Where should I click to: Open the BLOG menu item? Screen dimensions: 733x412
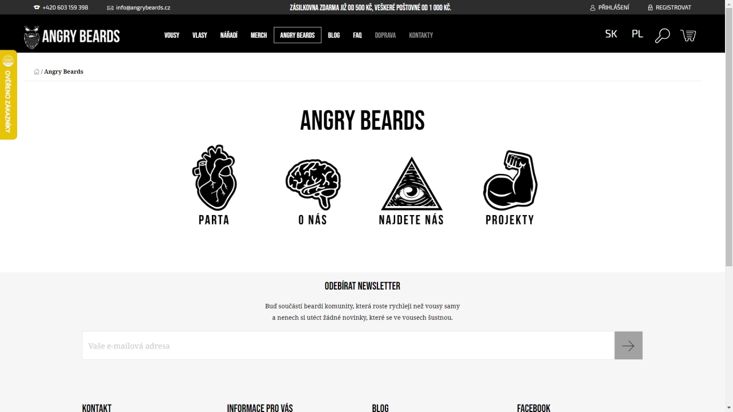pos(334,35)
